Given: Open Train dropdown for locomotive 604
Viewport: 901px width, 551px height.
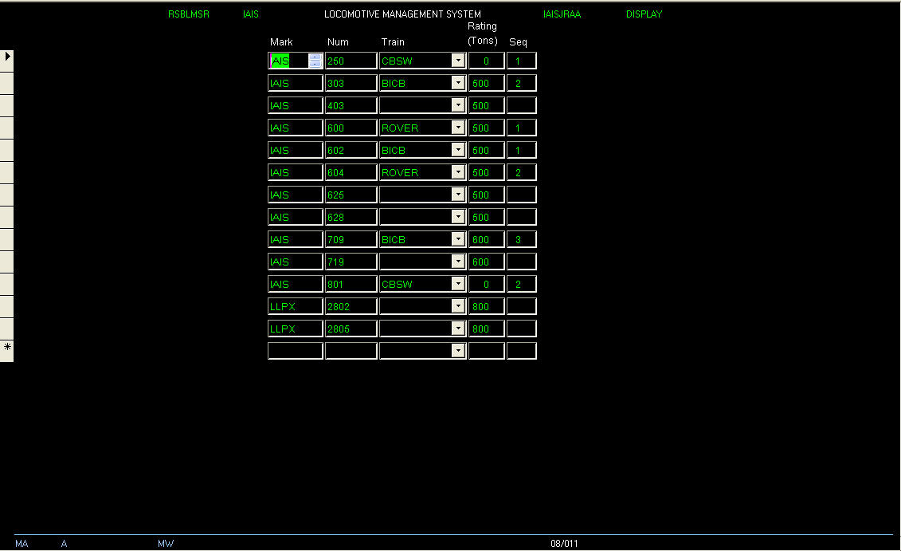Looking at the screenshot, I should (x=458, y=172).
